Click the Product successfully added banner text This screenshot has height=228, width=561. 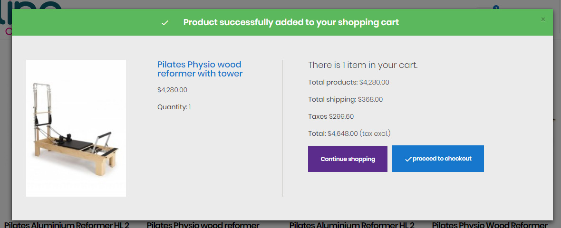tap(291, 22)
